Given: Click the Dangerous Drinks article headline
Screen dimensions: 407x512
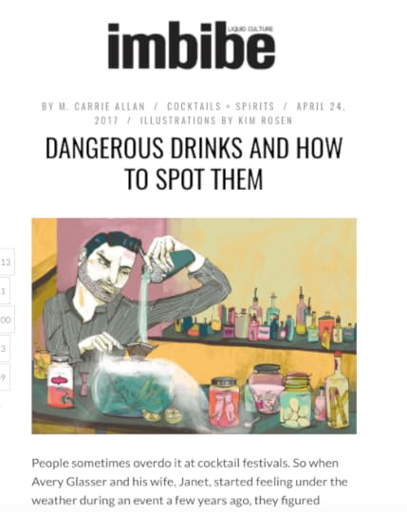Looking at the screenshot, I should point(194,163).
